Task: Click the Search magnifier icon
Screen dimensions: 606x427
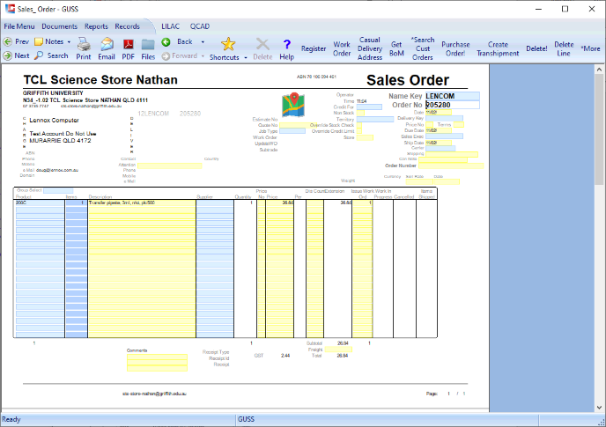Action: tap(40, 55)
